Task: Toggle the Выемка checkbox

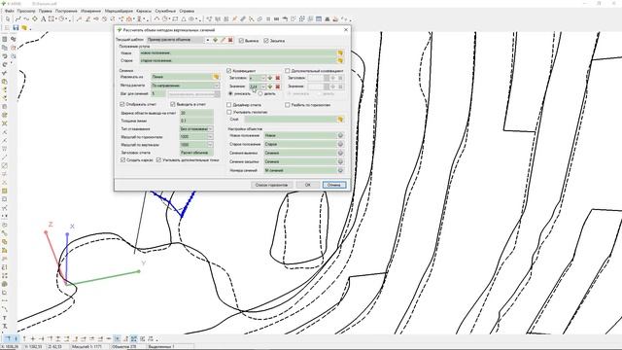Action: point(241,41)
